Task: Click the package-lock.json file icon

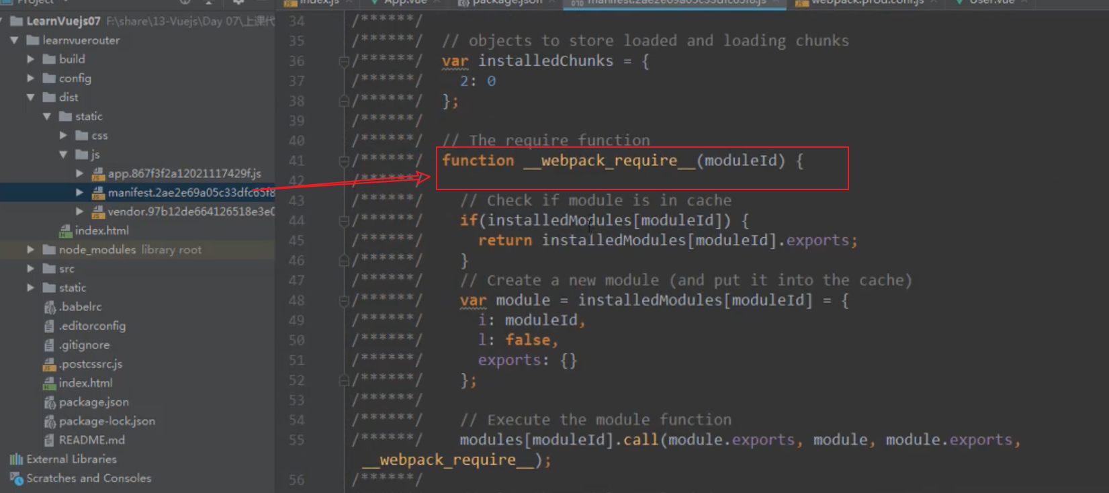Action: pos(50,422)
